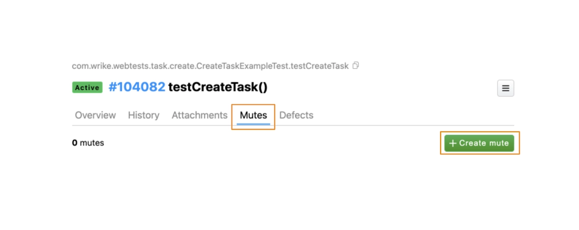This screenshot has width=579, height=230.
Task: Click the blue underline beneath Mutes tab
Action: click(x=253, y=124)
